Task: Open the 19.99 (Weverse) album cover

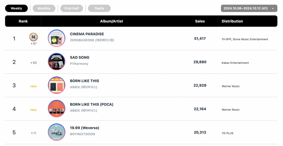Action: tap(57, 132)
